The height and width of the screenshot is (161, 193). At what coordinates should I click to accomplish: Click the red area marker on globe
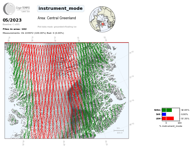pos(103,24)
